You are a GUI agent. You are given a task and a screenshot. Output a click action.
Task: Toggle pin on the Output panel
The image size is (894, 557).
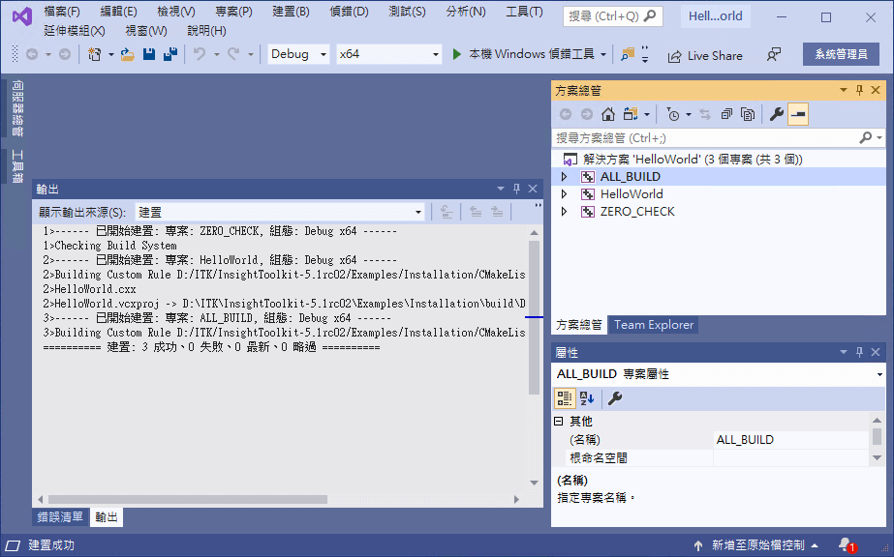pyautogui.click(x=516, y=189)
